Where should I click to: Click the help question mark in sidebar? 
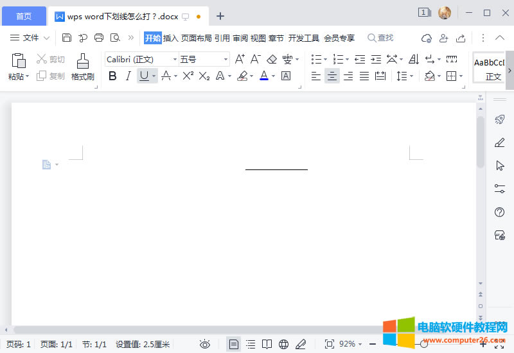[499, 212]
